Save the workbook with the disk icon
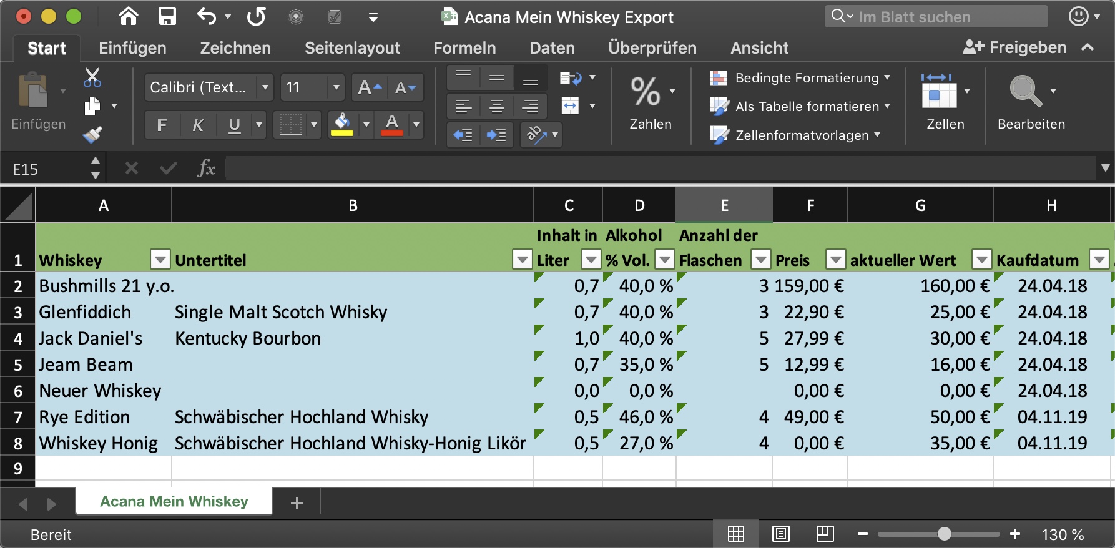The image size is (1115, 548). click(x=167, y=16)
